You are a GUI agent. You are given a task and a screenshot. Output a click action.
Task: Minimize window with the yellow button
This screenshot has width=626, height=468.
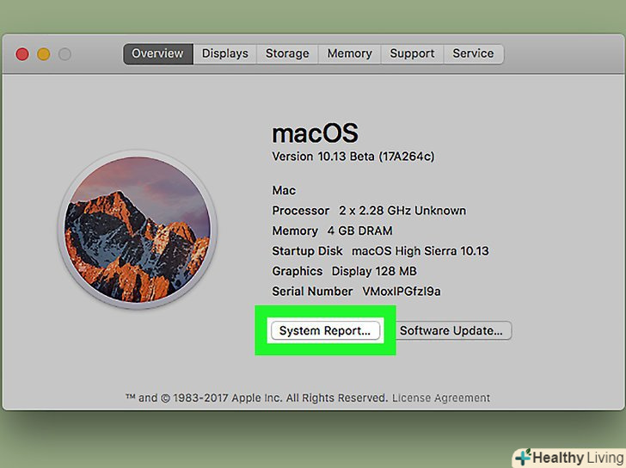tap(44, 54)
